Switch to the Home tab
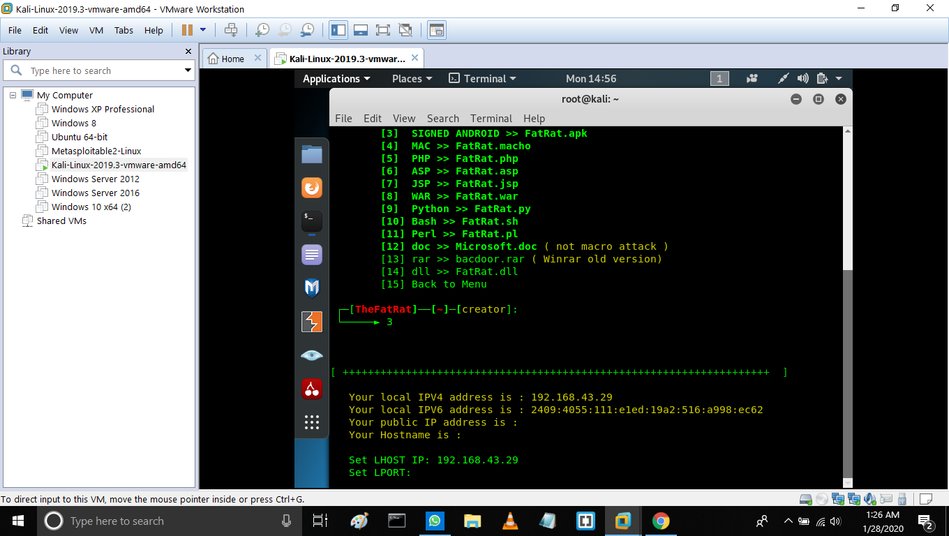 click(x=226, y=59)
